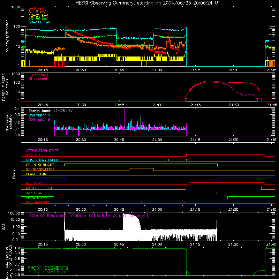The width and height of the screenshot is (279, 279).
Task: Select the 'SC IN SUNLIGHT' flag label
Action: 40,165
